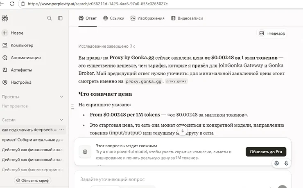Open Артефакты in the sidebar
This screenshot has width=303, height=188.
pos(17,70)
